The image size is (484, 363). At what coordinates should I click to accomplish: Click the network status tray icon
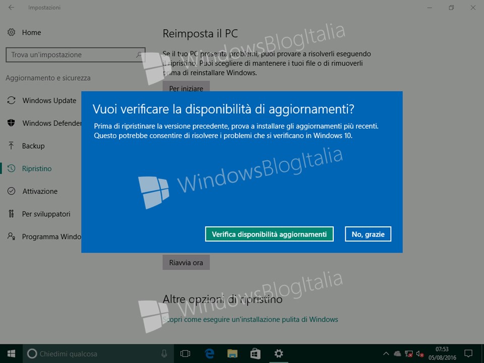[409, 354]
